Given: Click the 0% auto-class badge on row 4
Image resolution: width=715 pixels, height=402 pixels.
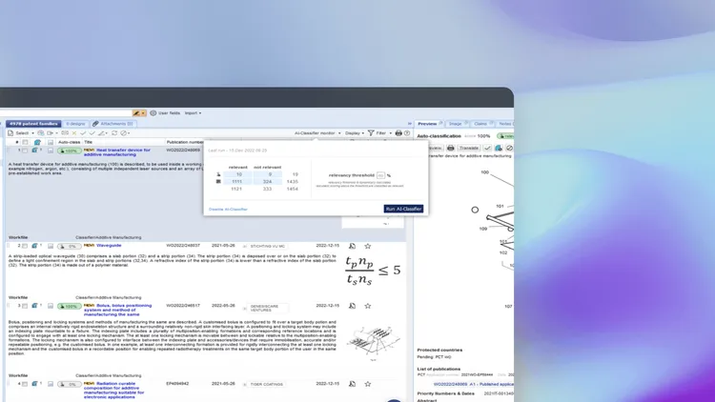Looking at the screenshot, I should point(70,384).
